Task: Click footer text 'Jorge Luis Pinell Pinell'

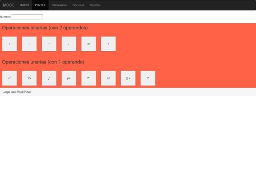Action: pos(17,92)
